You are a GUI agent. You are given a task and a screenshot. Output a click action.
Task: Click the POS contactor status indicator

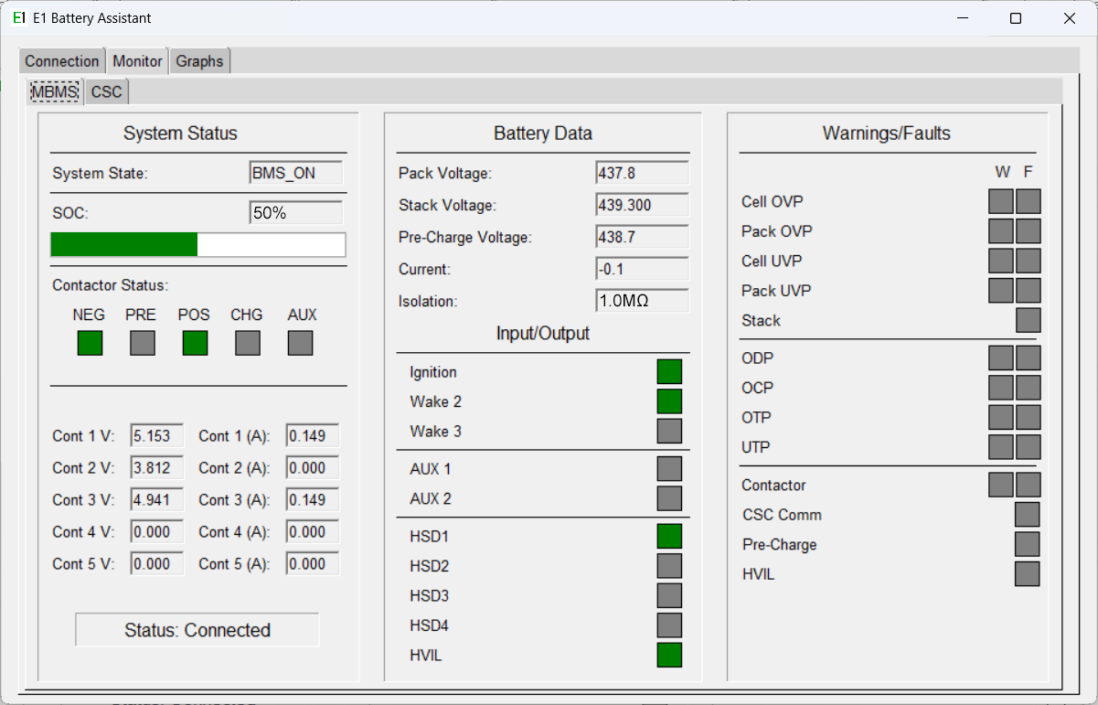[x=194, y=342]
